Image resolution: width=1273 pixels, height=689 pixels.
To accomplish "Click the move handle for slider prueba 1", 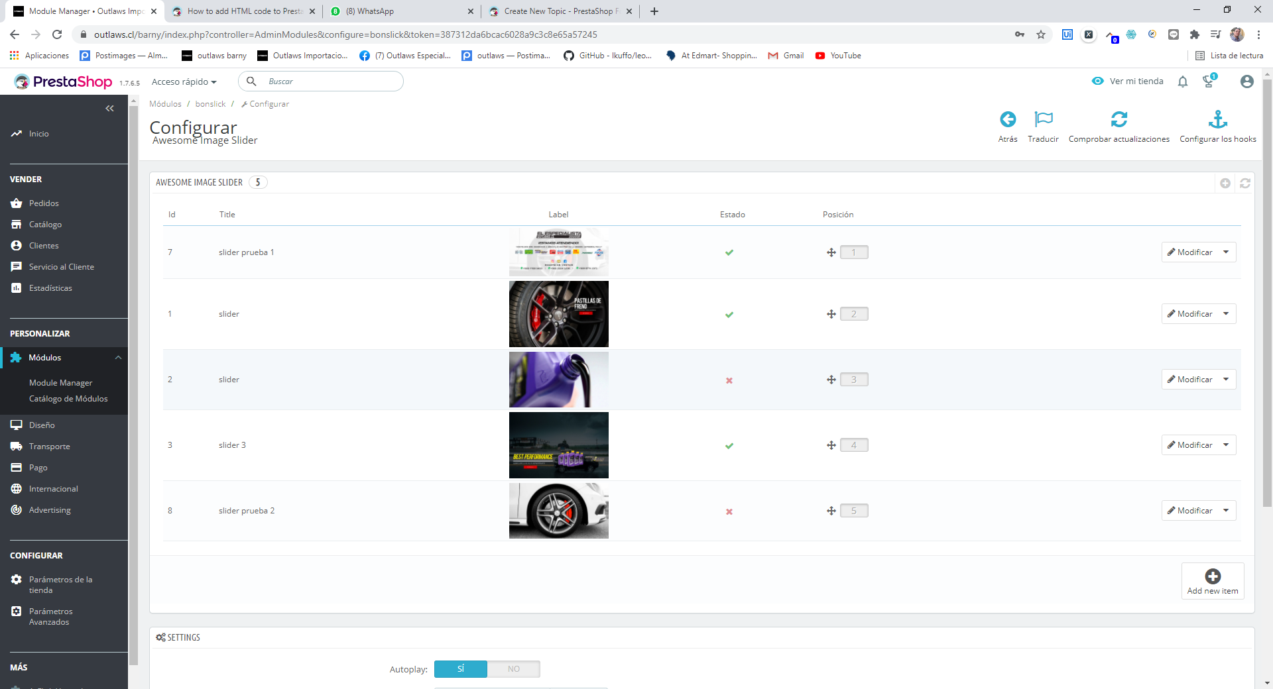I will pos(831,252).
